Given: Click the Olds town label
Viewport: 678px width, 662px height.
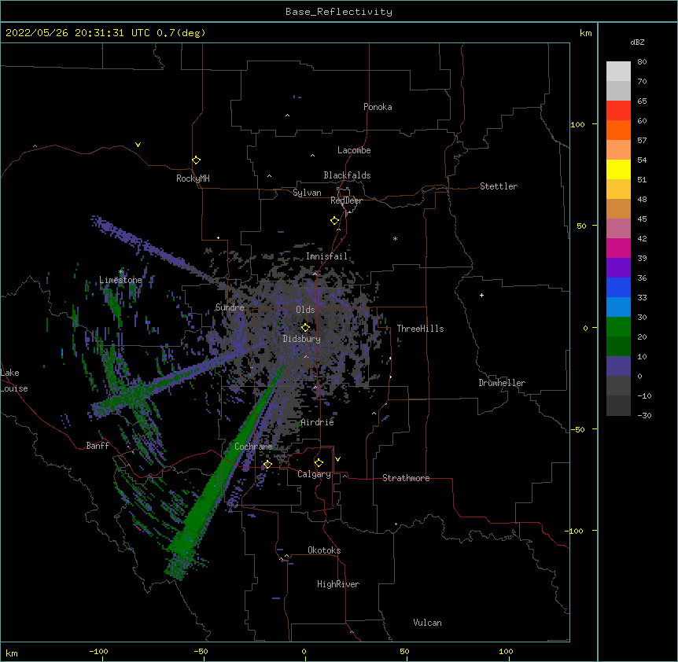Looking at the screenshot, I should (305, 310).
